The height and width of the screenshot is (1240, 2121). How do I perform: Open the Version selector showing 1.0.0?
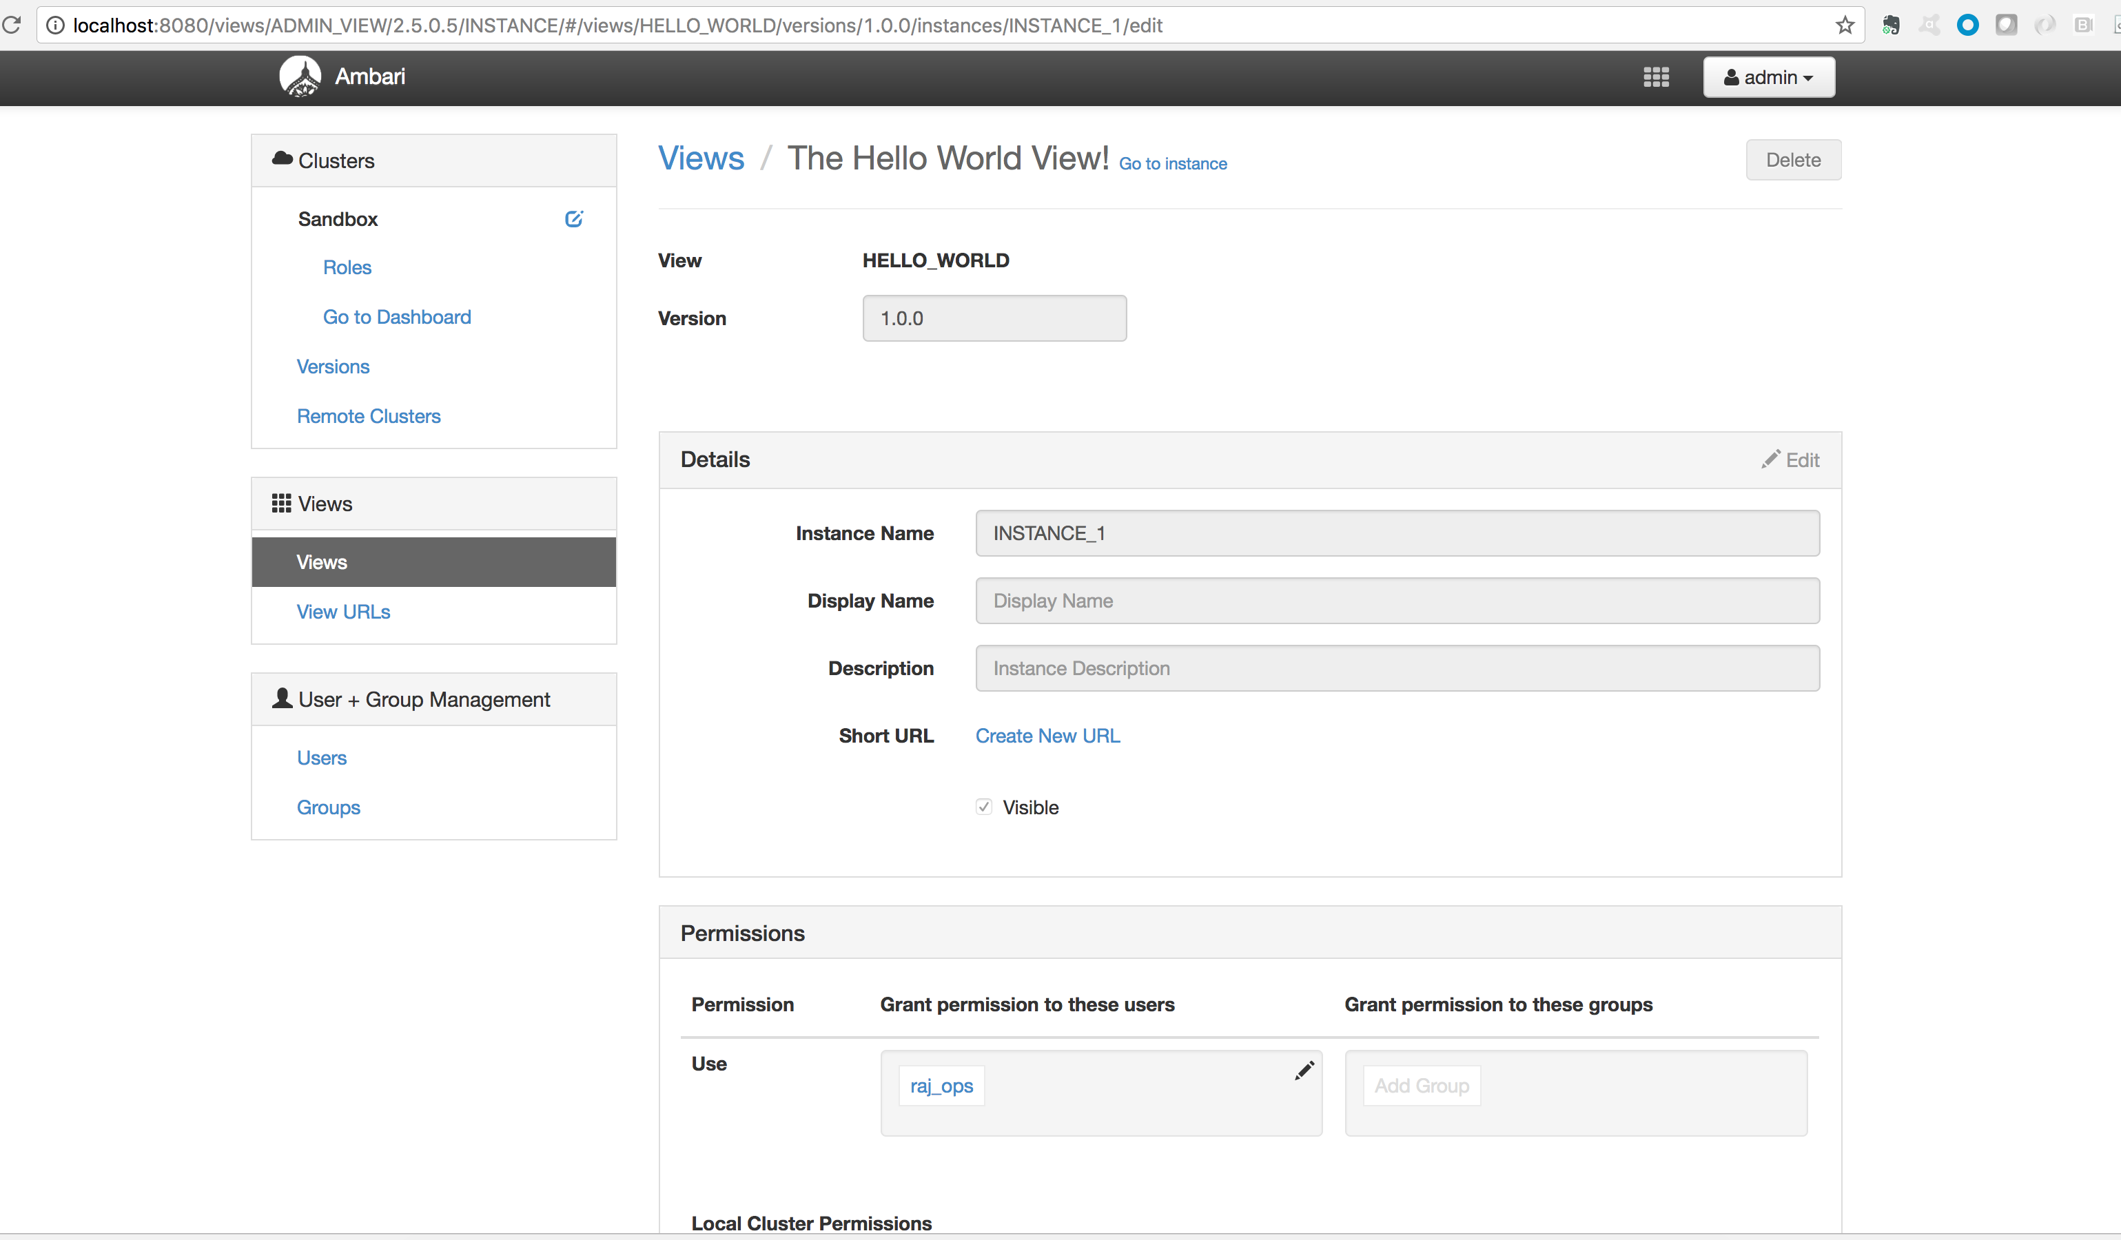pyautogui.click(x=994, y=318)
